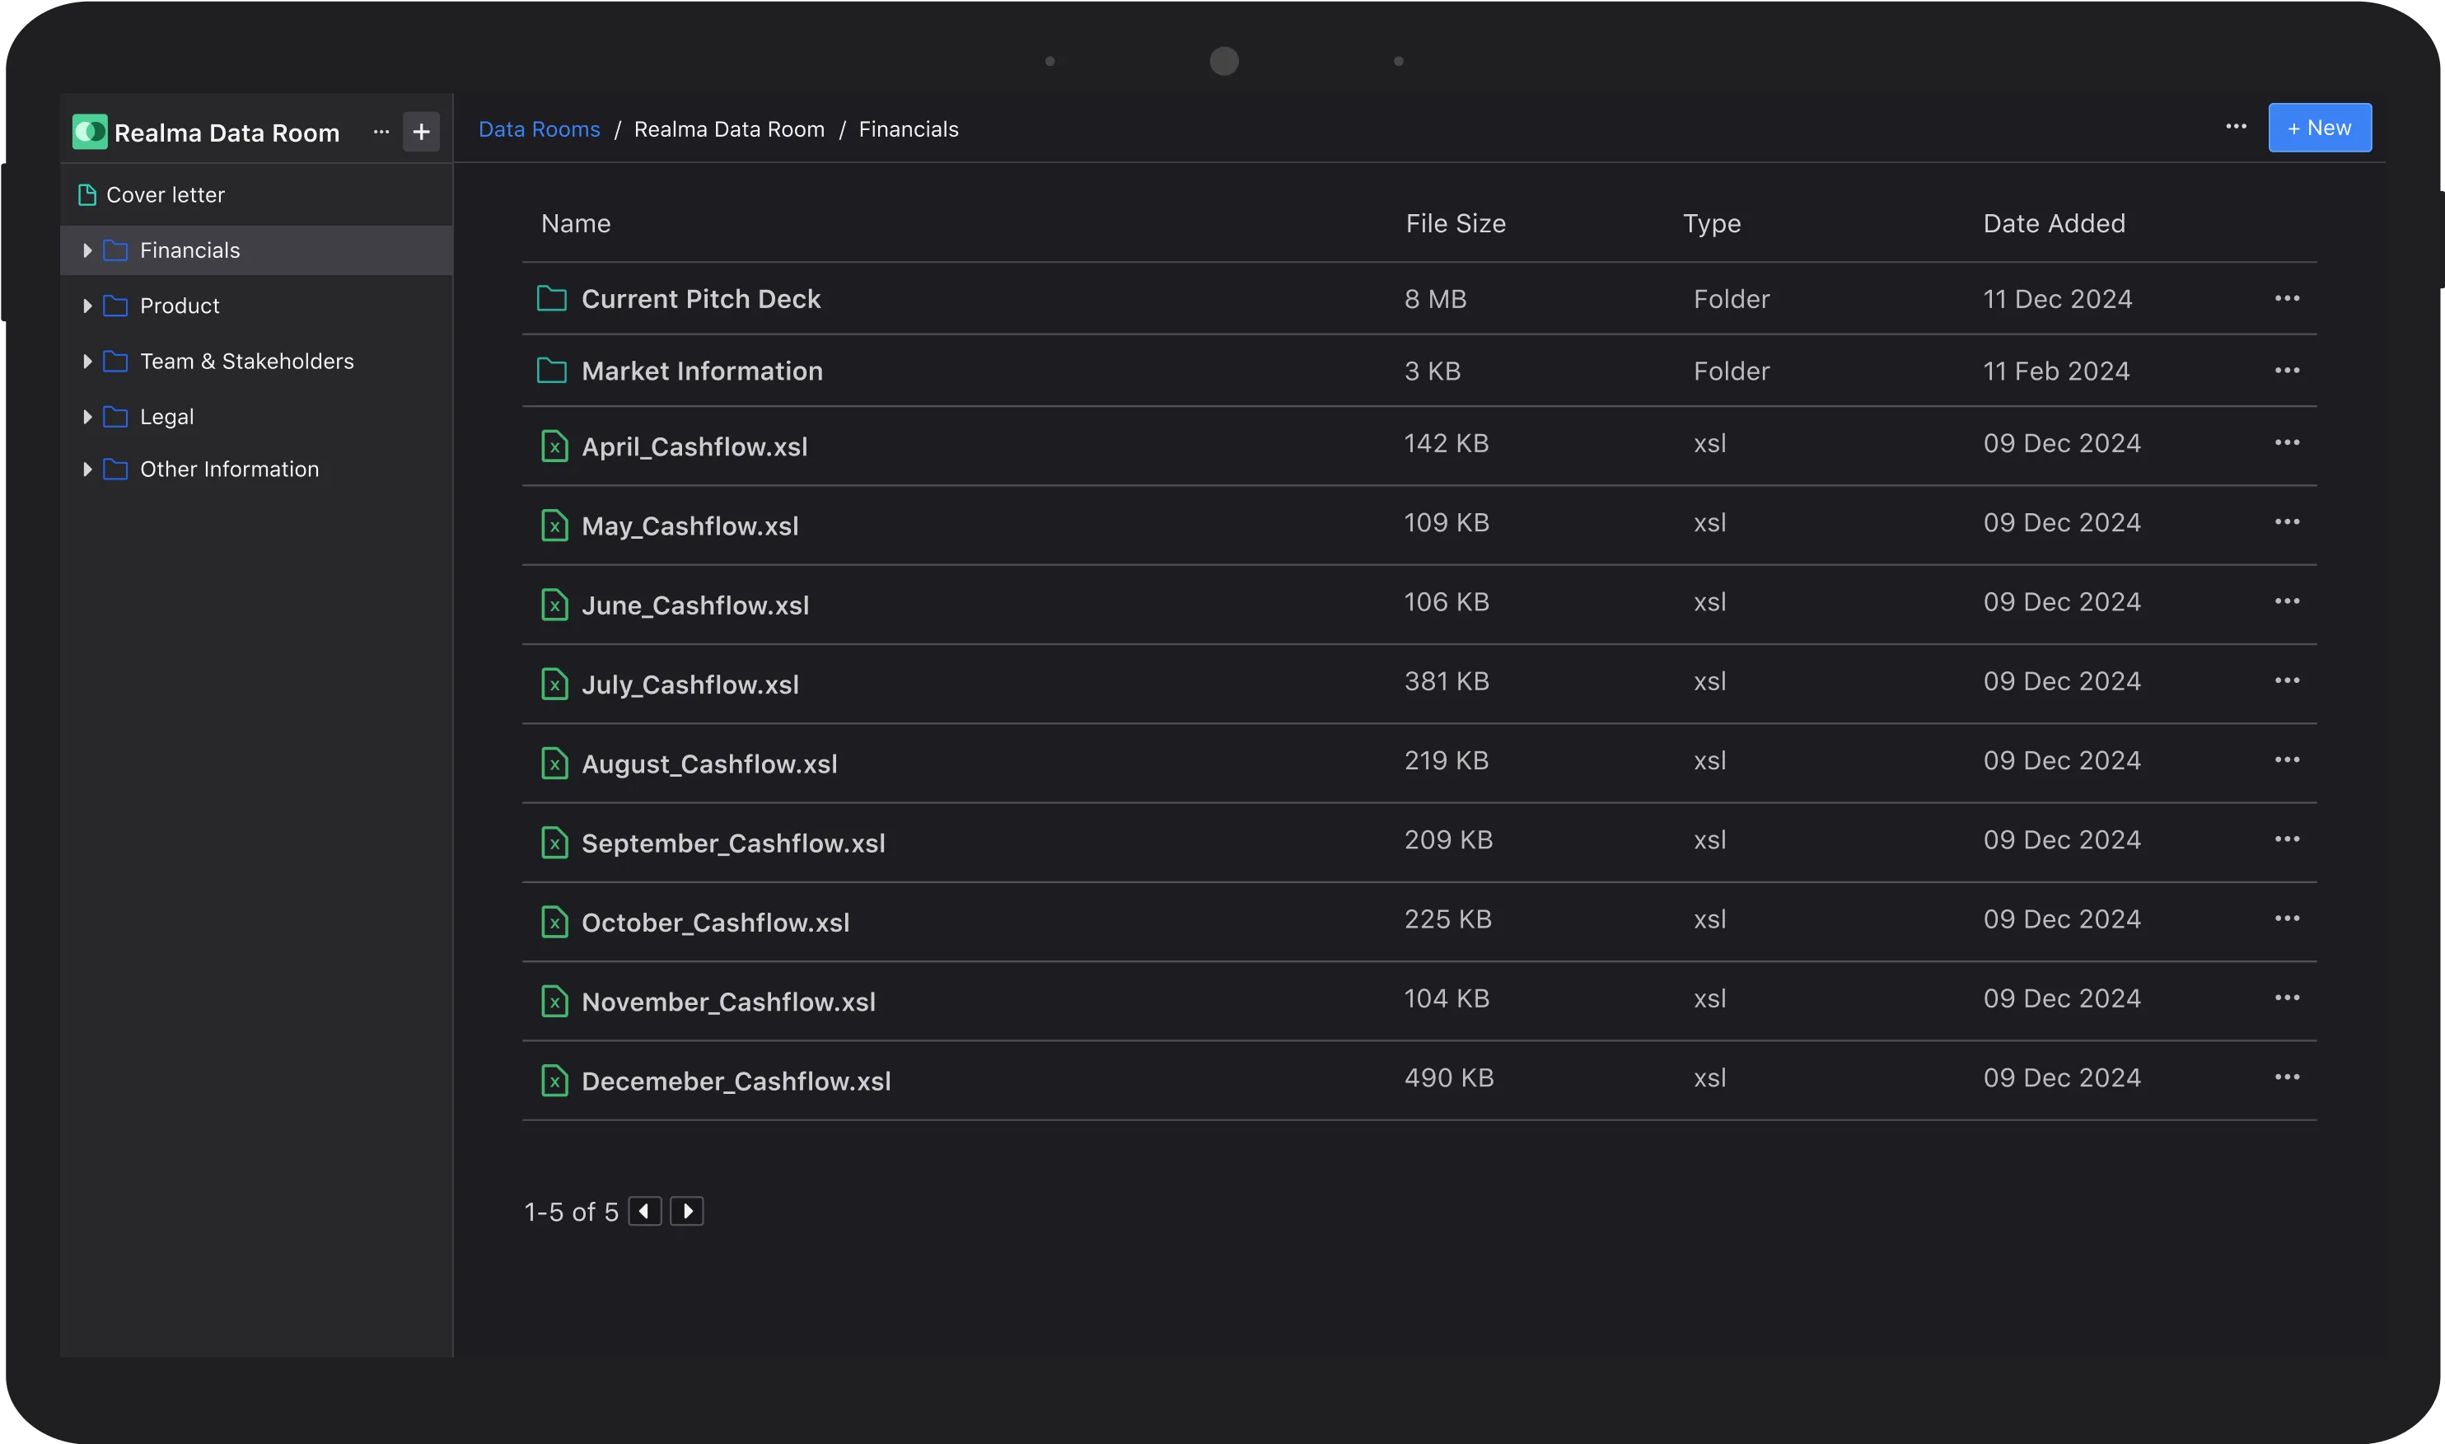
Task: Open sidebar ellipsis menu next to Realma Data Room
Action: tap(381, 131)
